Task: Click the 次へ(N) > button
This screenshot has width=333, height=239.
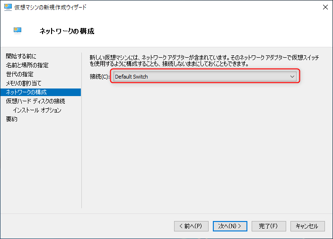Action: [230, 226]
